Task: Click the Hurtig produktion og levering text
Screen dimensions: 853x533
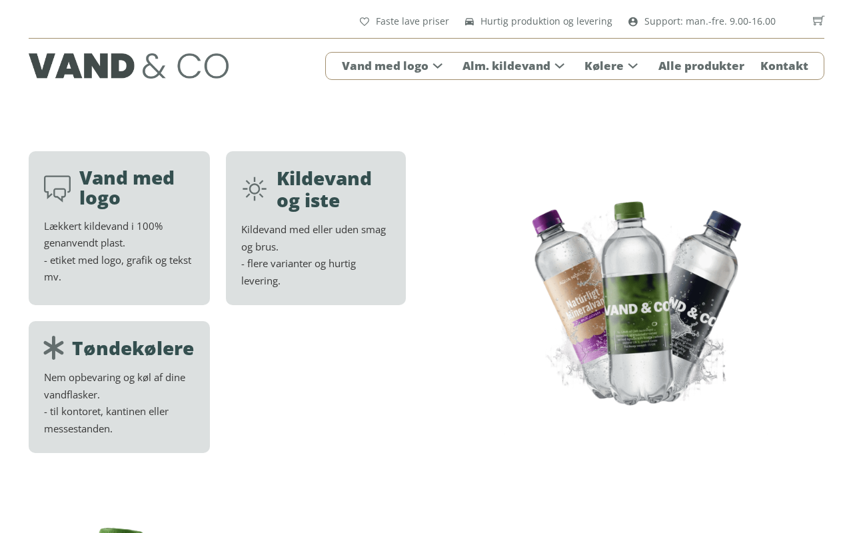Action: click(x=546, y=21)
